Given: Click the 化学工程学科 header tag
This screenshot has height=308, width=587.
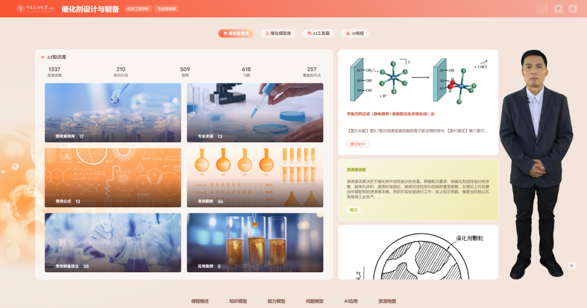Looking at the screenshot, I should (138, 9).
